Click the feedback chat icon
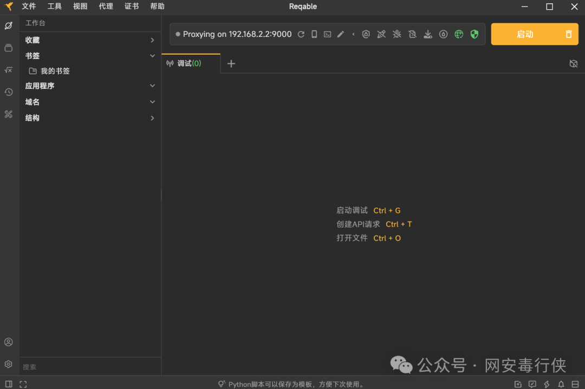Image resolution: width=585 pixels, height=389 pixels. click(x=532, y=384)
